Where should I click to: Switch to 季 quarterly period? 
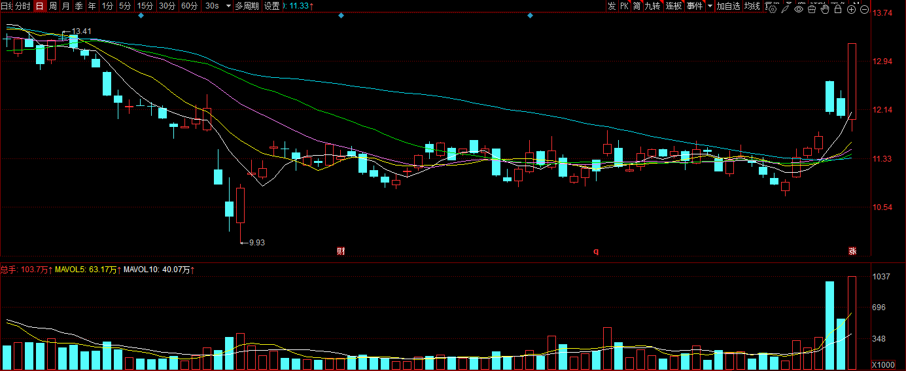pos(78,6)
